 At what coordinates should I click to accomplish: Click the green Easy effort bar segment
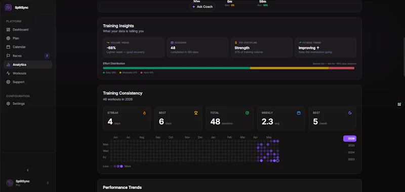tap(176, 68)
